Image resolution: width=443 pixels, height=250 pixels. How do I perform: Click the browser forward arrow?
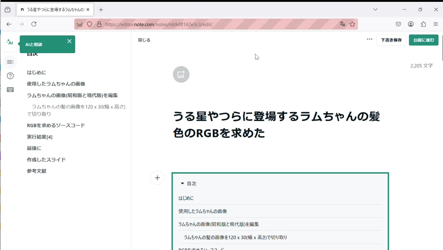coord(21,24)
